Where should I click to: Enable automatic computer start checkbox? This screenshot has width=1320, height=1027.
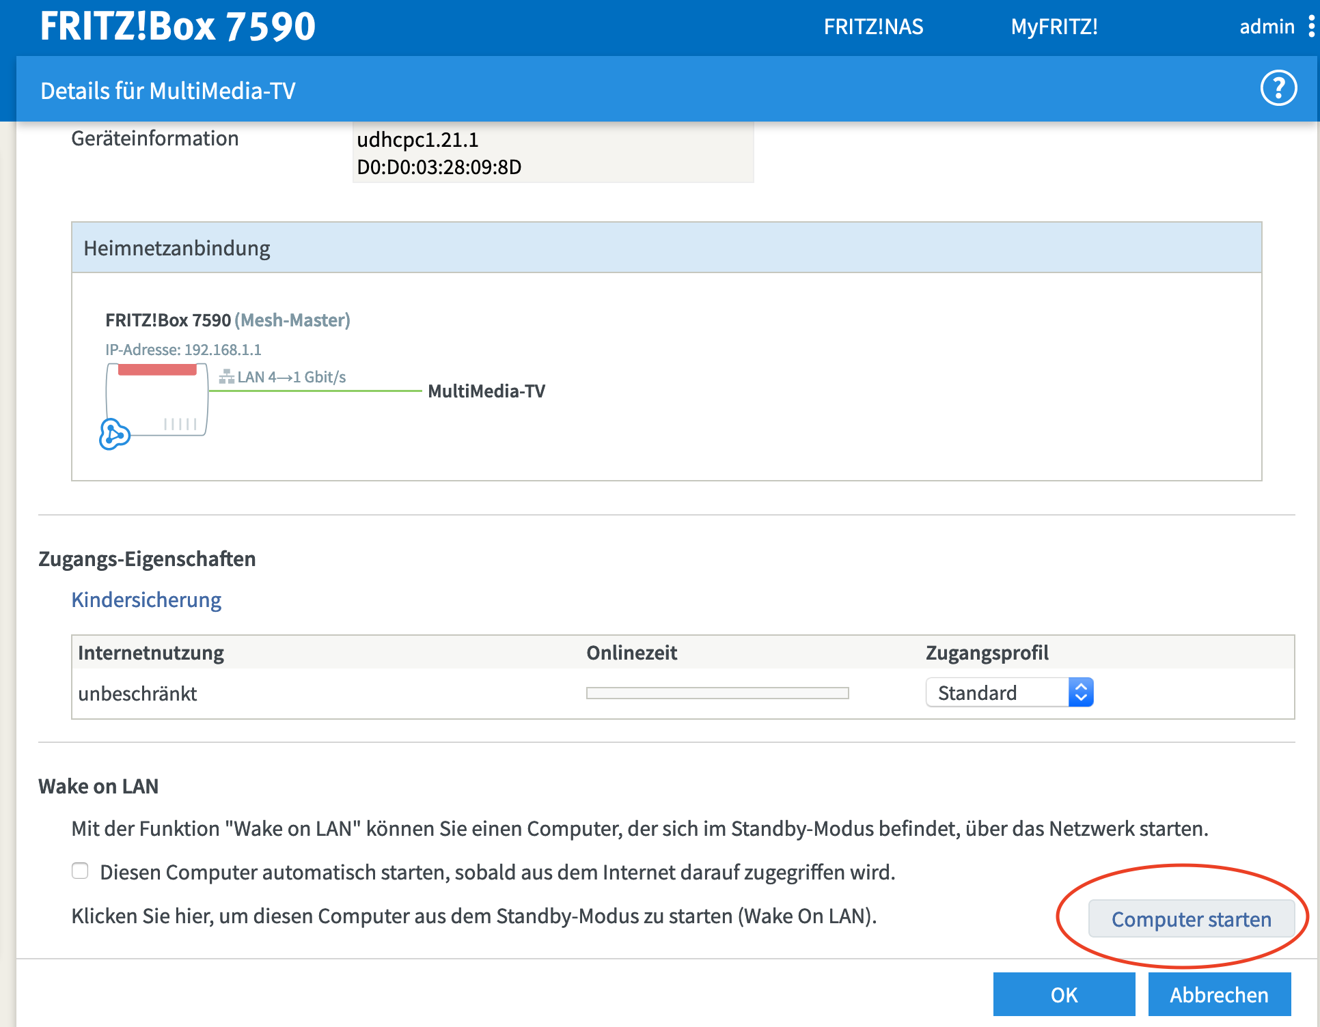(x=81, y=871)
